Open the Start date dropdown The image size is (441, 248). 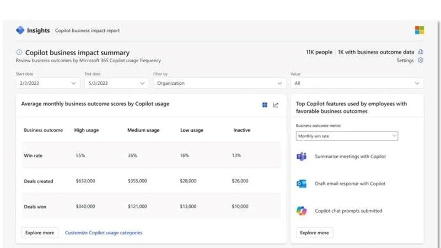[48, 83]
